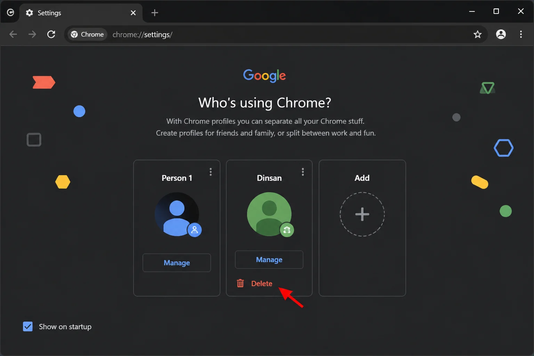Go forward using the browser forward arrow
534x356 pixels.
pyautogui.click(x=32, y=34)
